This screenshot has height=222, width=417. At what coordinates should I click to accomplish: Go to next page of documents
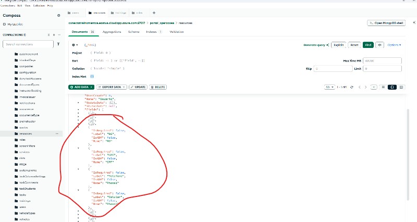373,87
